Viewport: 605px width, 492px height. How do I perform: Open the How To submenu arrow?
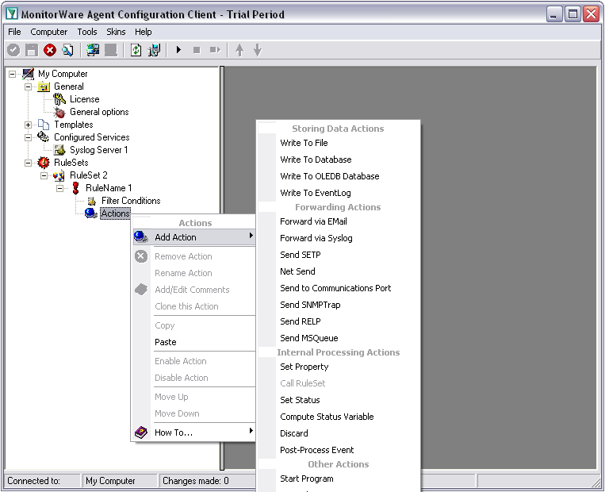[251, 430]
